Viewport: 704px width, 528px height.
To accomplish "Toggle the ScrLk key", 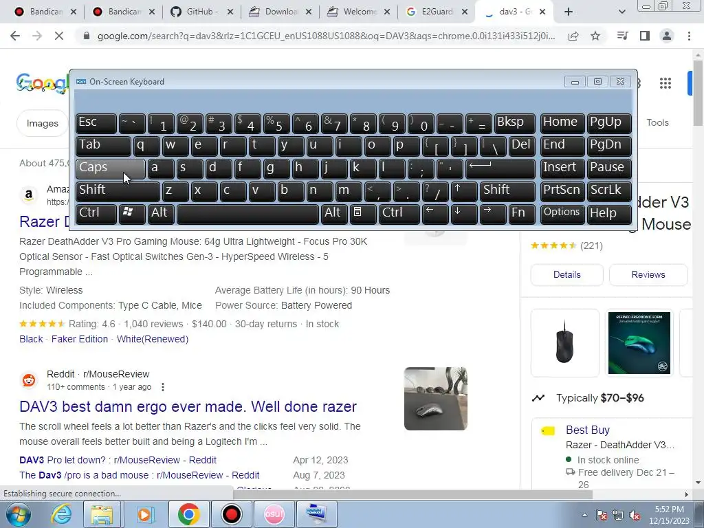I will 609,191.
